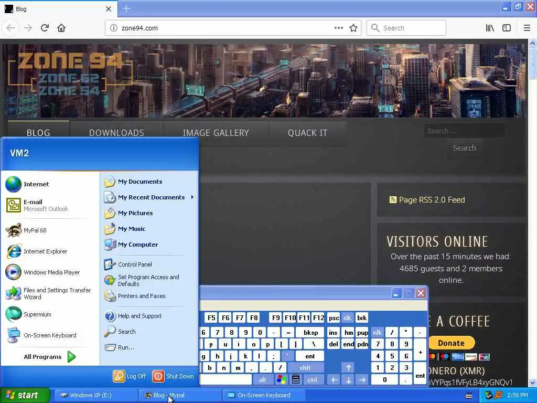Open Internet Explorer from Start menu
Image resolution: width=537 pixels, height=403 pixels.
coord(50,251)
